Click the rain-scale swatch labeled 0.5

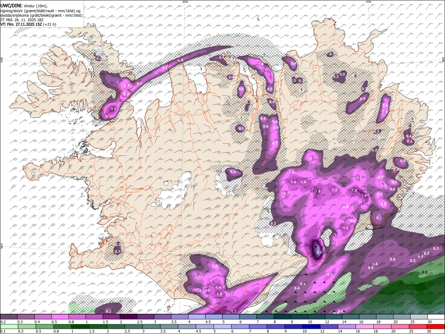point(44,326)
